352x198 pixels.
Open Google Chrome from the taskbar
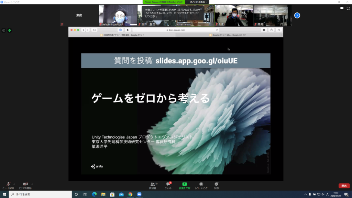click(130, 195)
